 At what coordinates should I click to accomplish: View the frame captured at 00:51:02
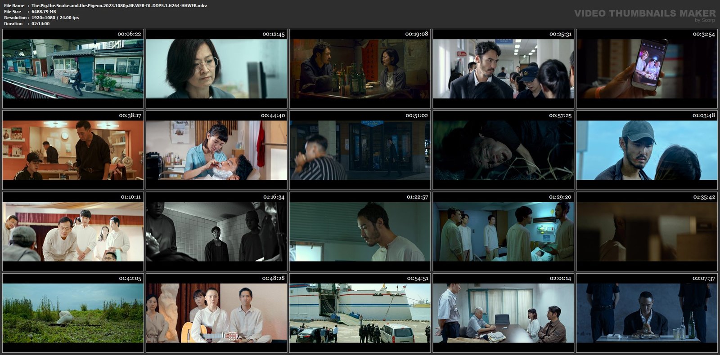(360, 150)
